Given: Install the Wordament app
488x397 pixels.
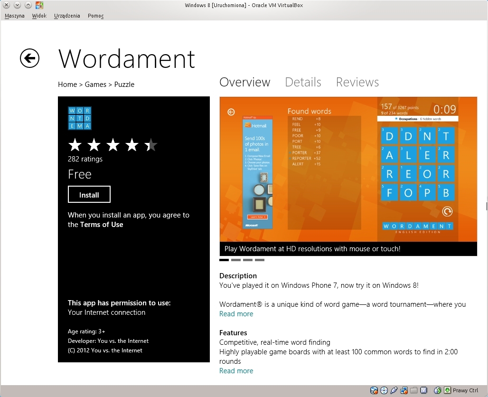Looking at the screenshot, I should coord(89,194).
